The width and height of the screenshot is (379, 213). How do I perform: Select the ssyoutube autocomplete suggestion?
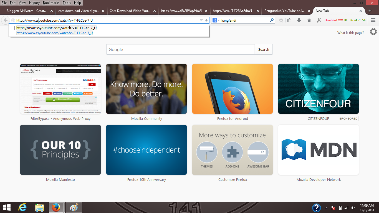coord(109,30)
